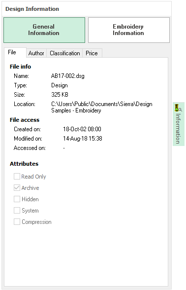Click the Information docker side tab
The image size is (186, 290).
179,124
